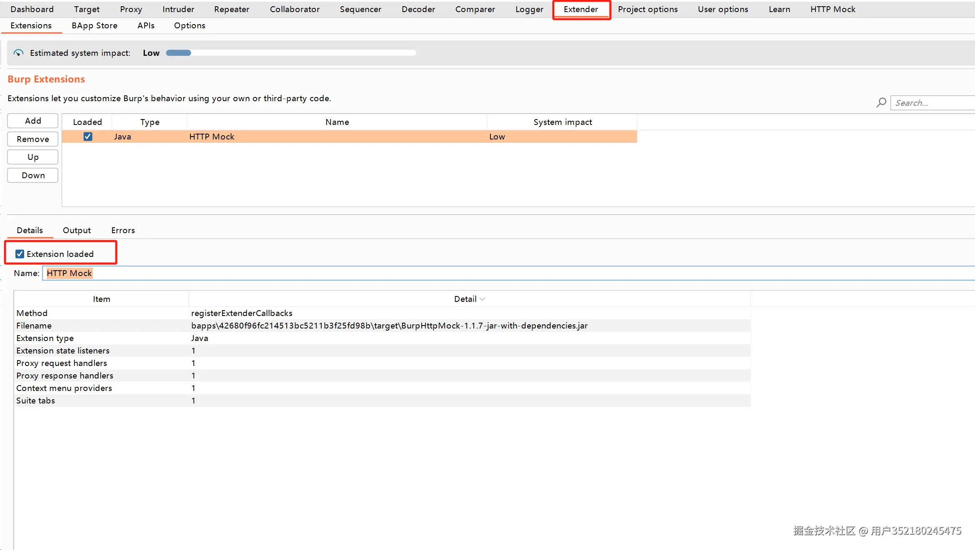975x550 pixels.
Task: Click the Down button
Action: 33,175
